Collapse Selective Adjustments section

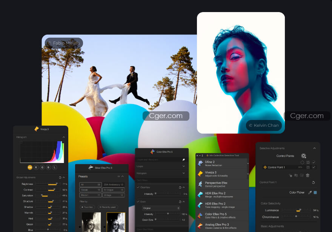(x=314, y=148)
